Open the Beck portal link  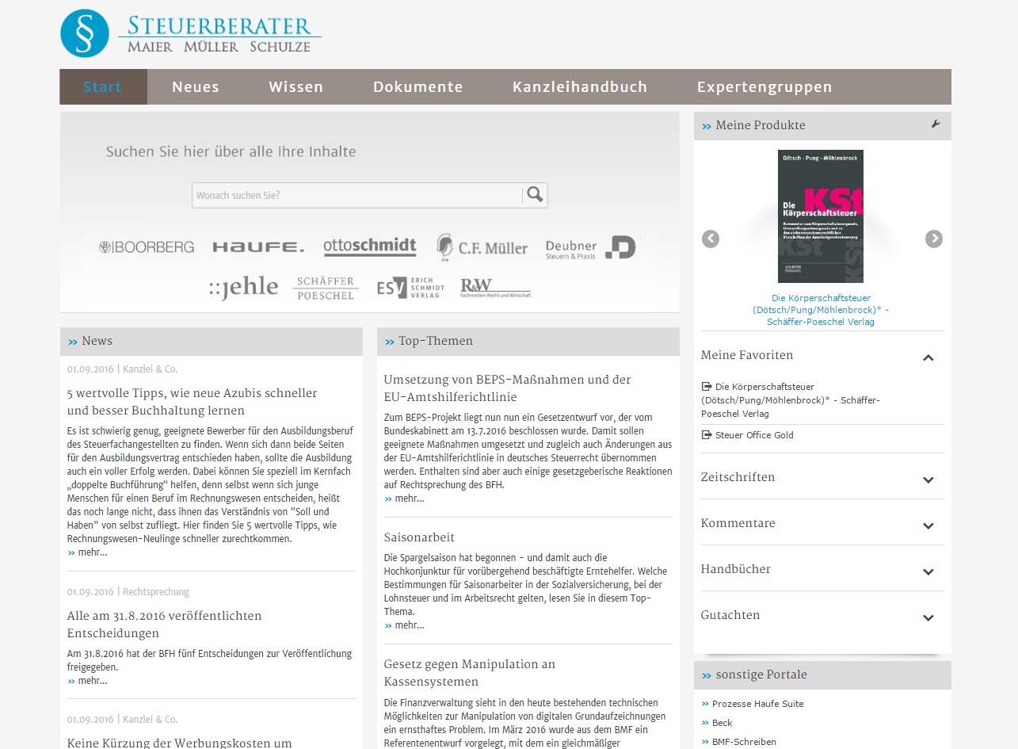point(722,723)
